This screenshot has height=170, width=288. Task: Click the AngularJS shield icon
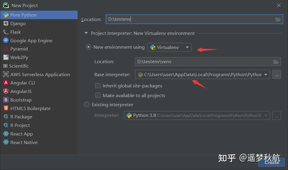(x=6, y=91)
